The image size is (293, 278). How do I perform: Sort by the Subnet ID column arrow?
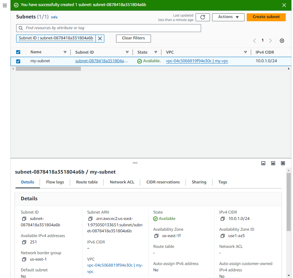127,52
